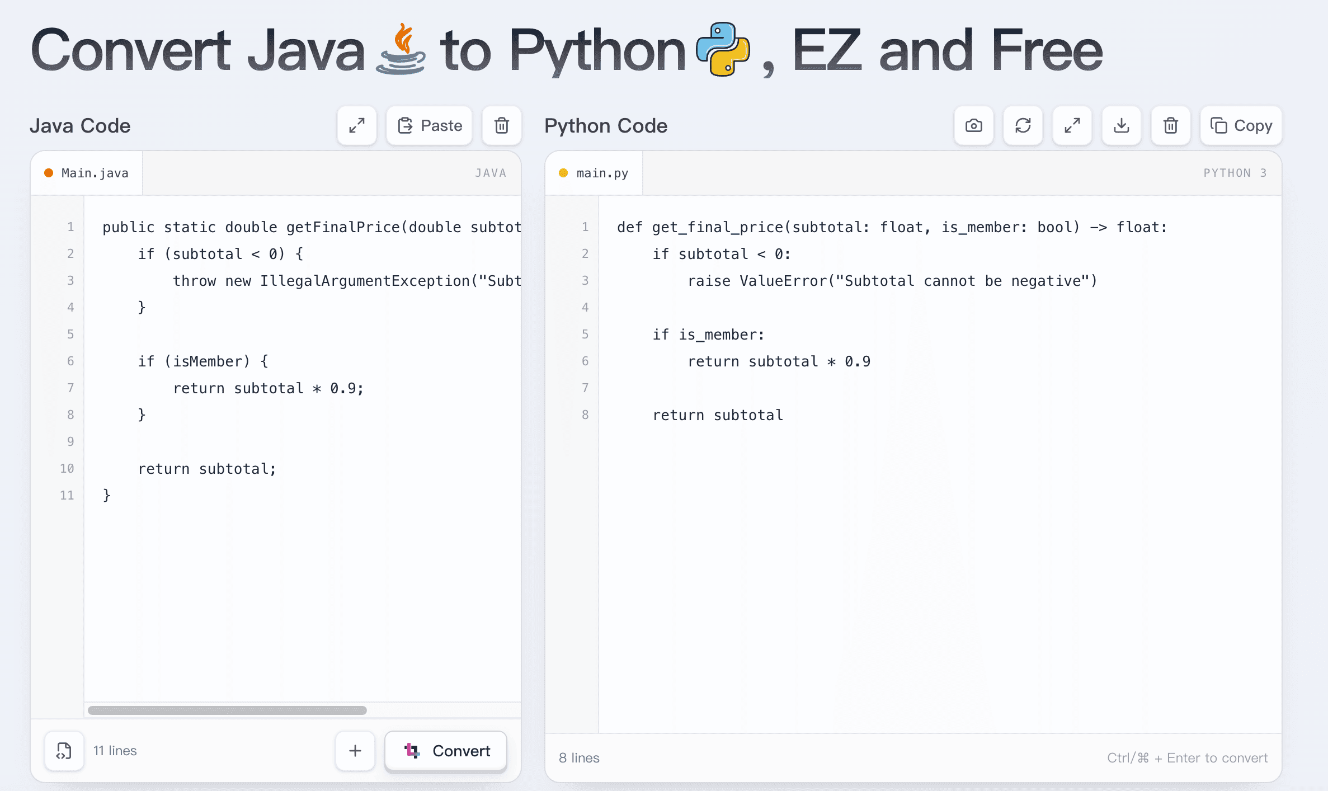The width and height of the screenshot is (1328, 791).
Task: Click Java line number 10
Action: (x=67, y=469)
